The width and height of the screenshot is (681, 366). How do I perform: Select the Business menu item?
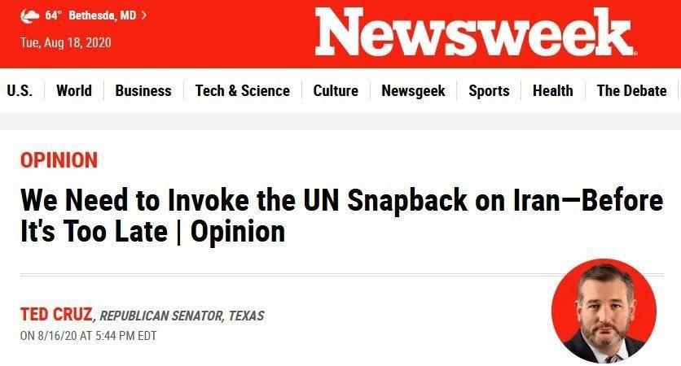[143, 91]
